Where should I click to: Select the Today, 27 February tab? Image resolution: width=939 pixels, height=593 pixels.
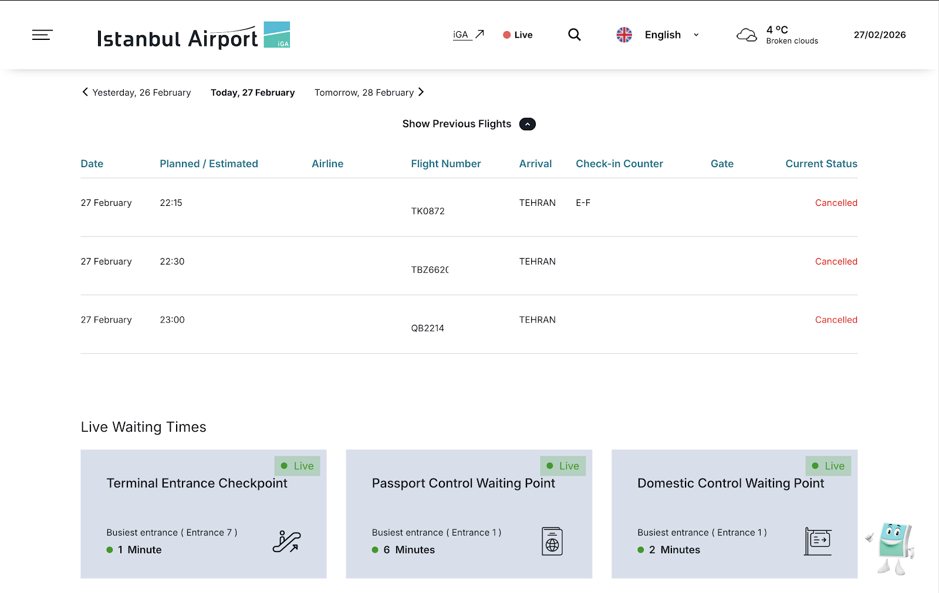click(x=252, y=93)
